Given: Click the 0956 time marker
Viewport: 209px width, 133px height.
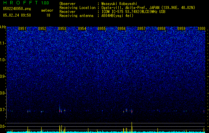Looking at the screenshot, I should [122, 29].
